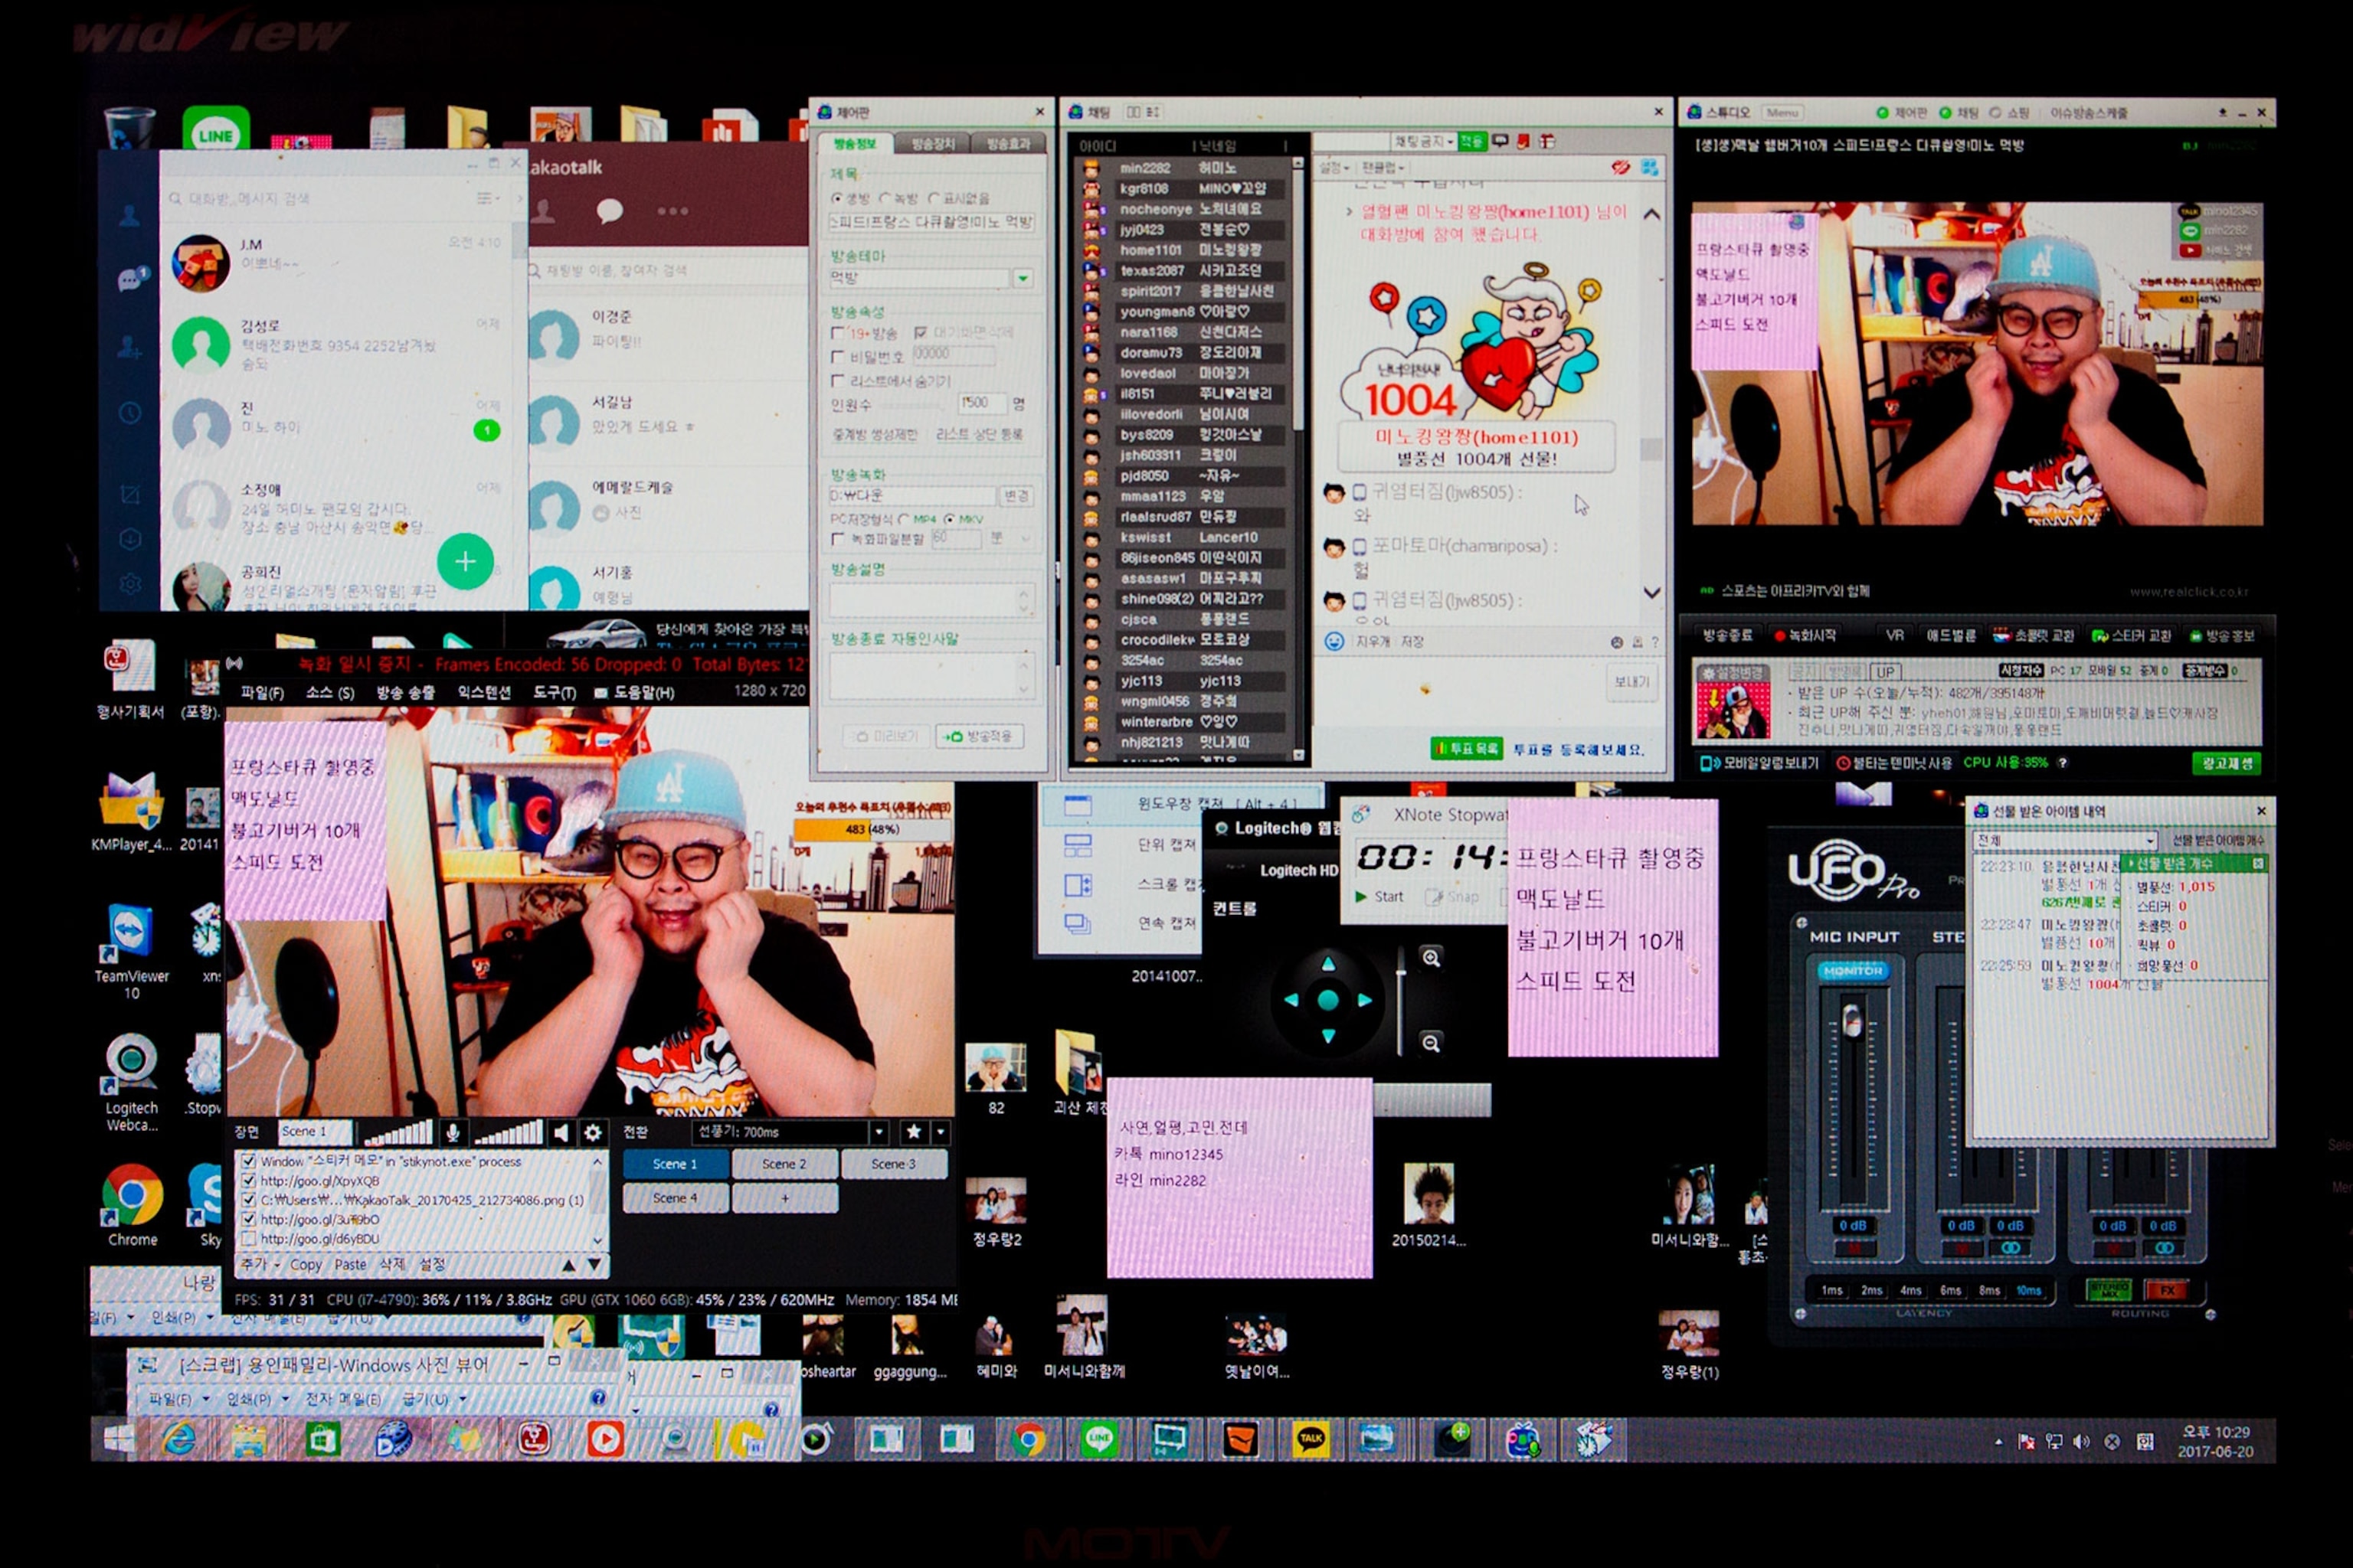Click the Scene 2 button
This screenshot has height=1568, width=2353.
[784, 1164]
